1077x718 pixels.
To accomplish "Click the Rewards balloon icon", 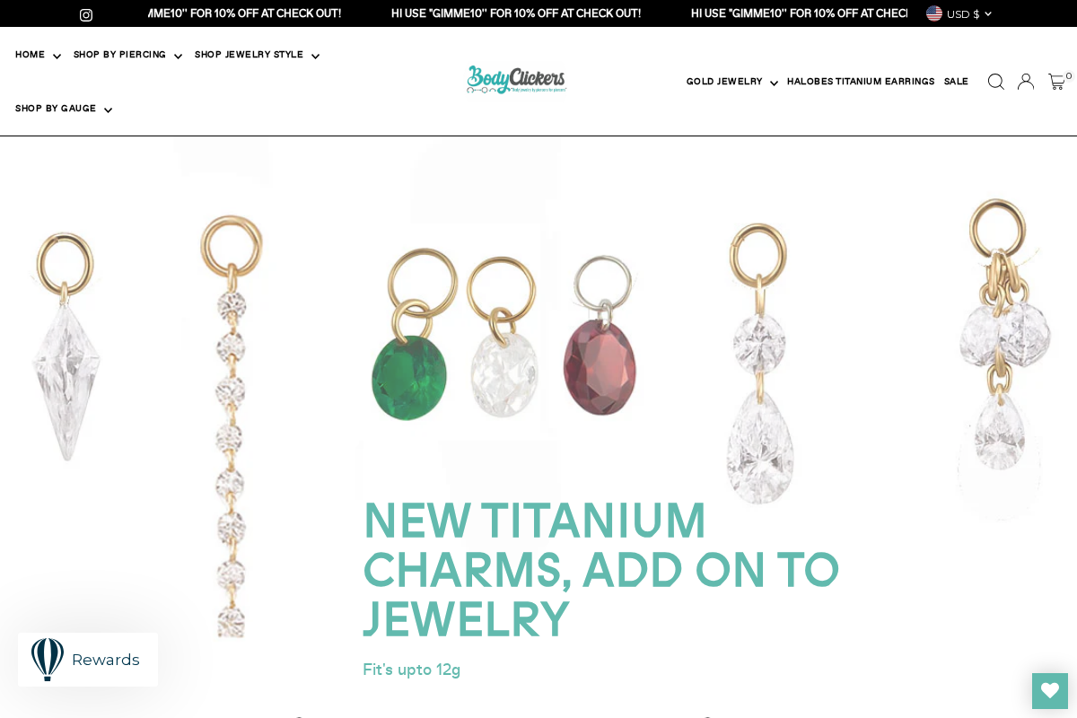I will pos(48,660).
